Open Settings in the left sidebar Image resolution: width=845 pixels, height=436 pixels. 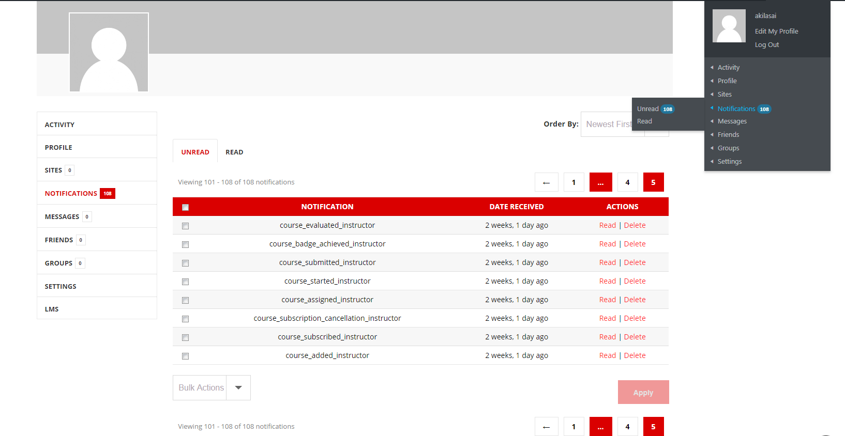pyautogui.click(x=61, y=286)
